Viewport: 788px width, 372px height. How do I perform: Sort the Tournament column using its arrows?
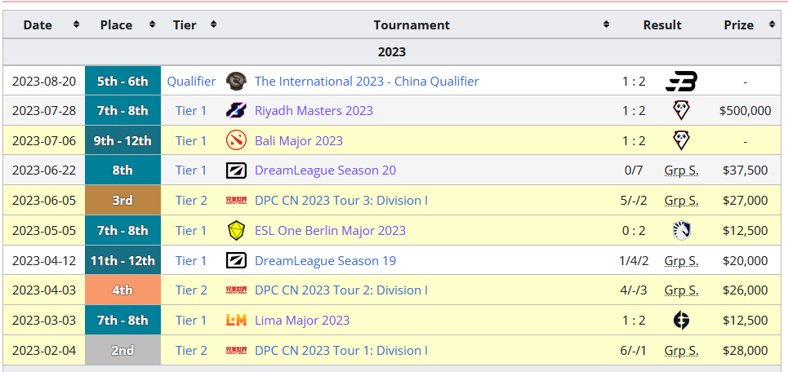(x=606, y=25)
